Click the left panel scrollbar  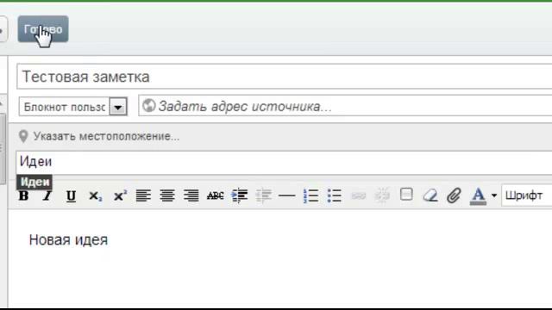[3, 149]
